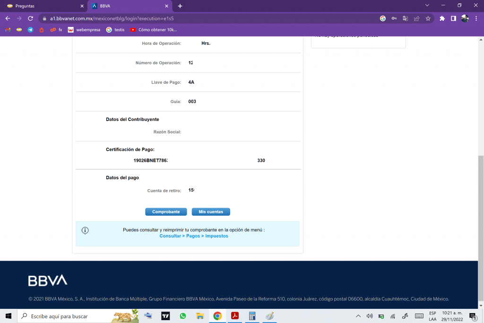Viewport: 484px width, 323px height.
Task: Share this page icon
Action: click(x=417, y=18)
